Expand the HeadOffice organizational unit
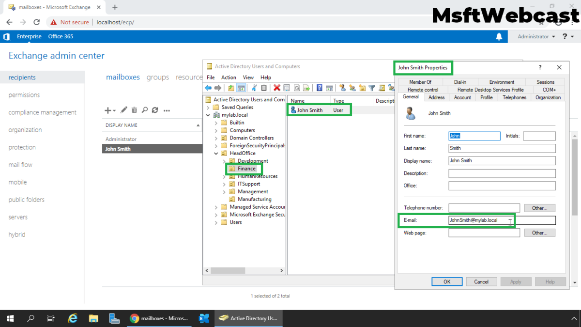 click(216, 153)
